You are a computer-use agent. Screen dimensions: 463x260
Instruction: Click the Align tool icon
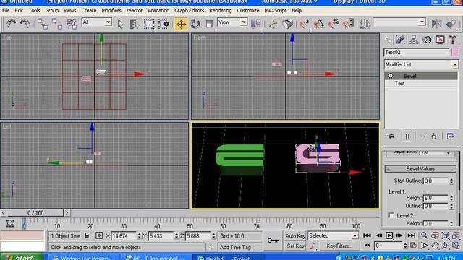tap(451, 24)
